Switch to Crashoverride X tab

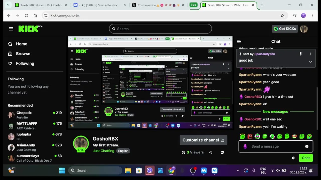point(158,5)
